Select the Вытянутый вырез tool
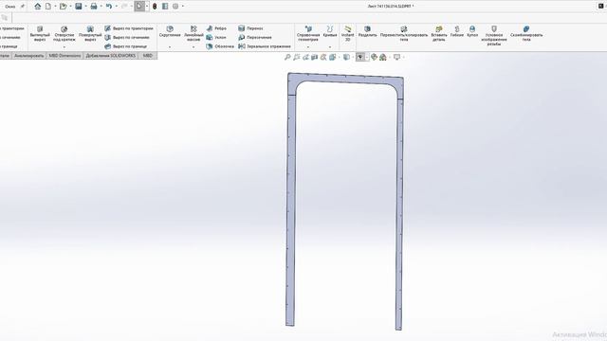This screenshot has height=341, width=607. click(x=40, y=34)
